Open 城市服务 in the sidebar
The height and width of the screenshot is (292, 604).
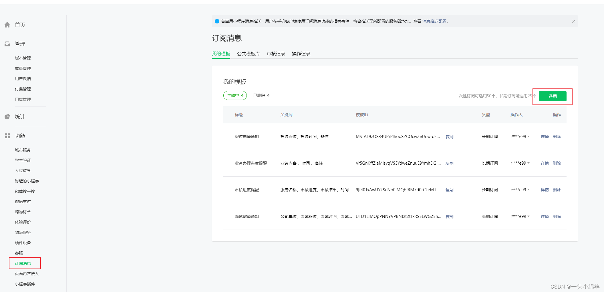pos(23,150)
